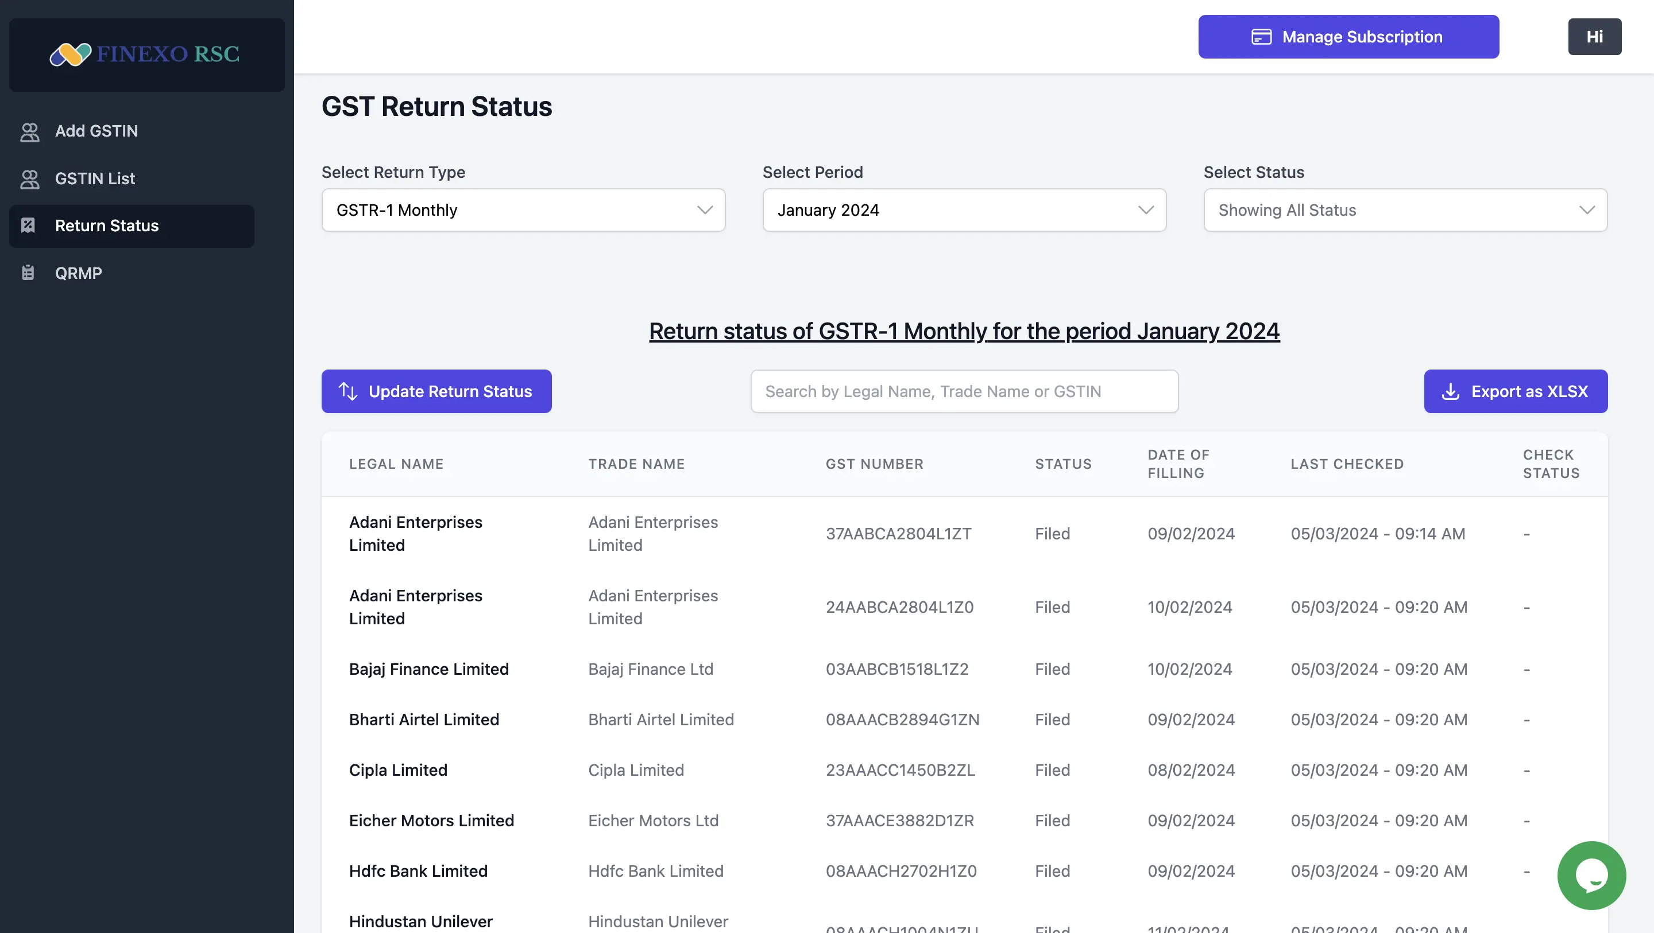Image resolution: width=1654 pixels, height=933 pixels.
Task: Click chevron of GSTR-1 Monthly dropdown
Action: point(705,211)
